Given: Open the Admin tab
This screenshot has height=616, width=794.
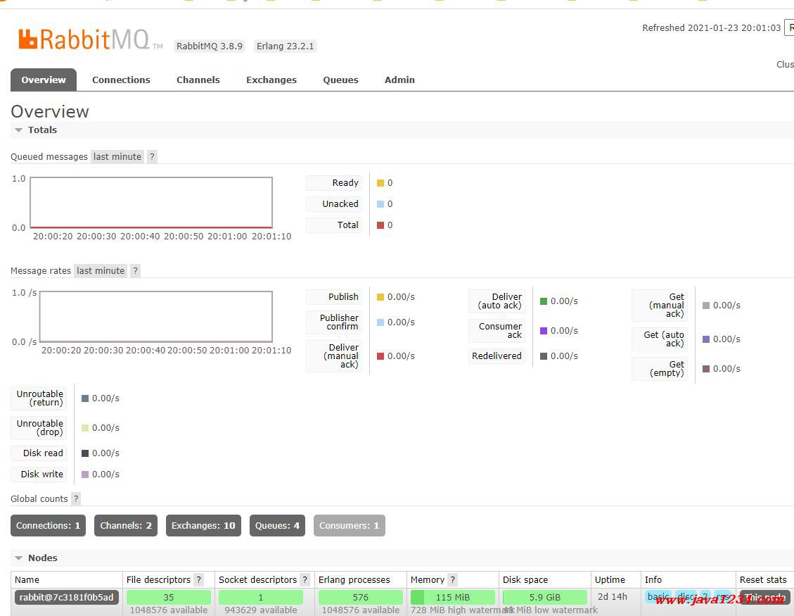Looking at the screenshot, I should (399, 80).
